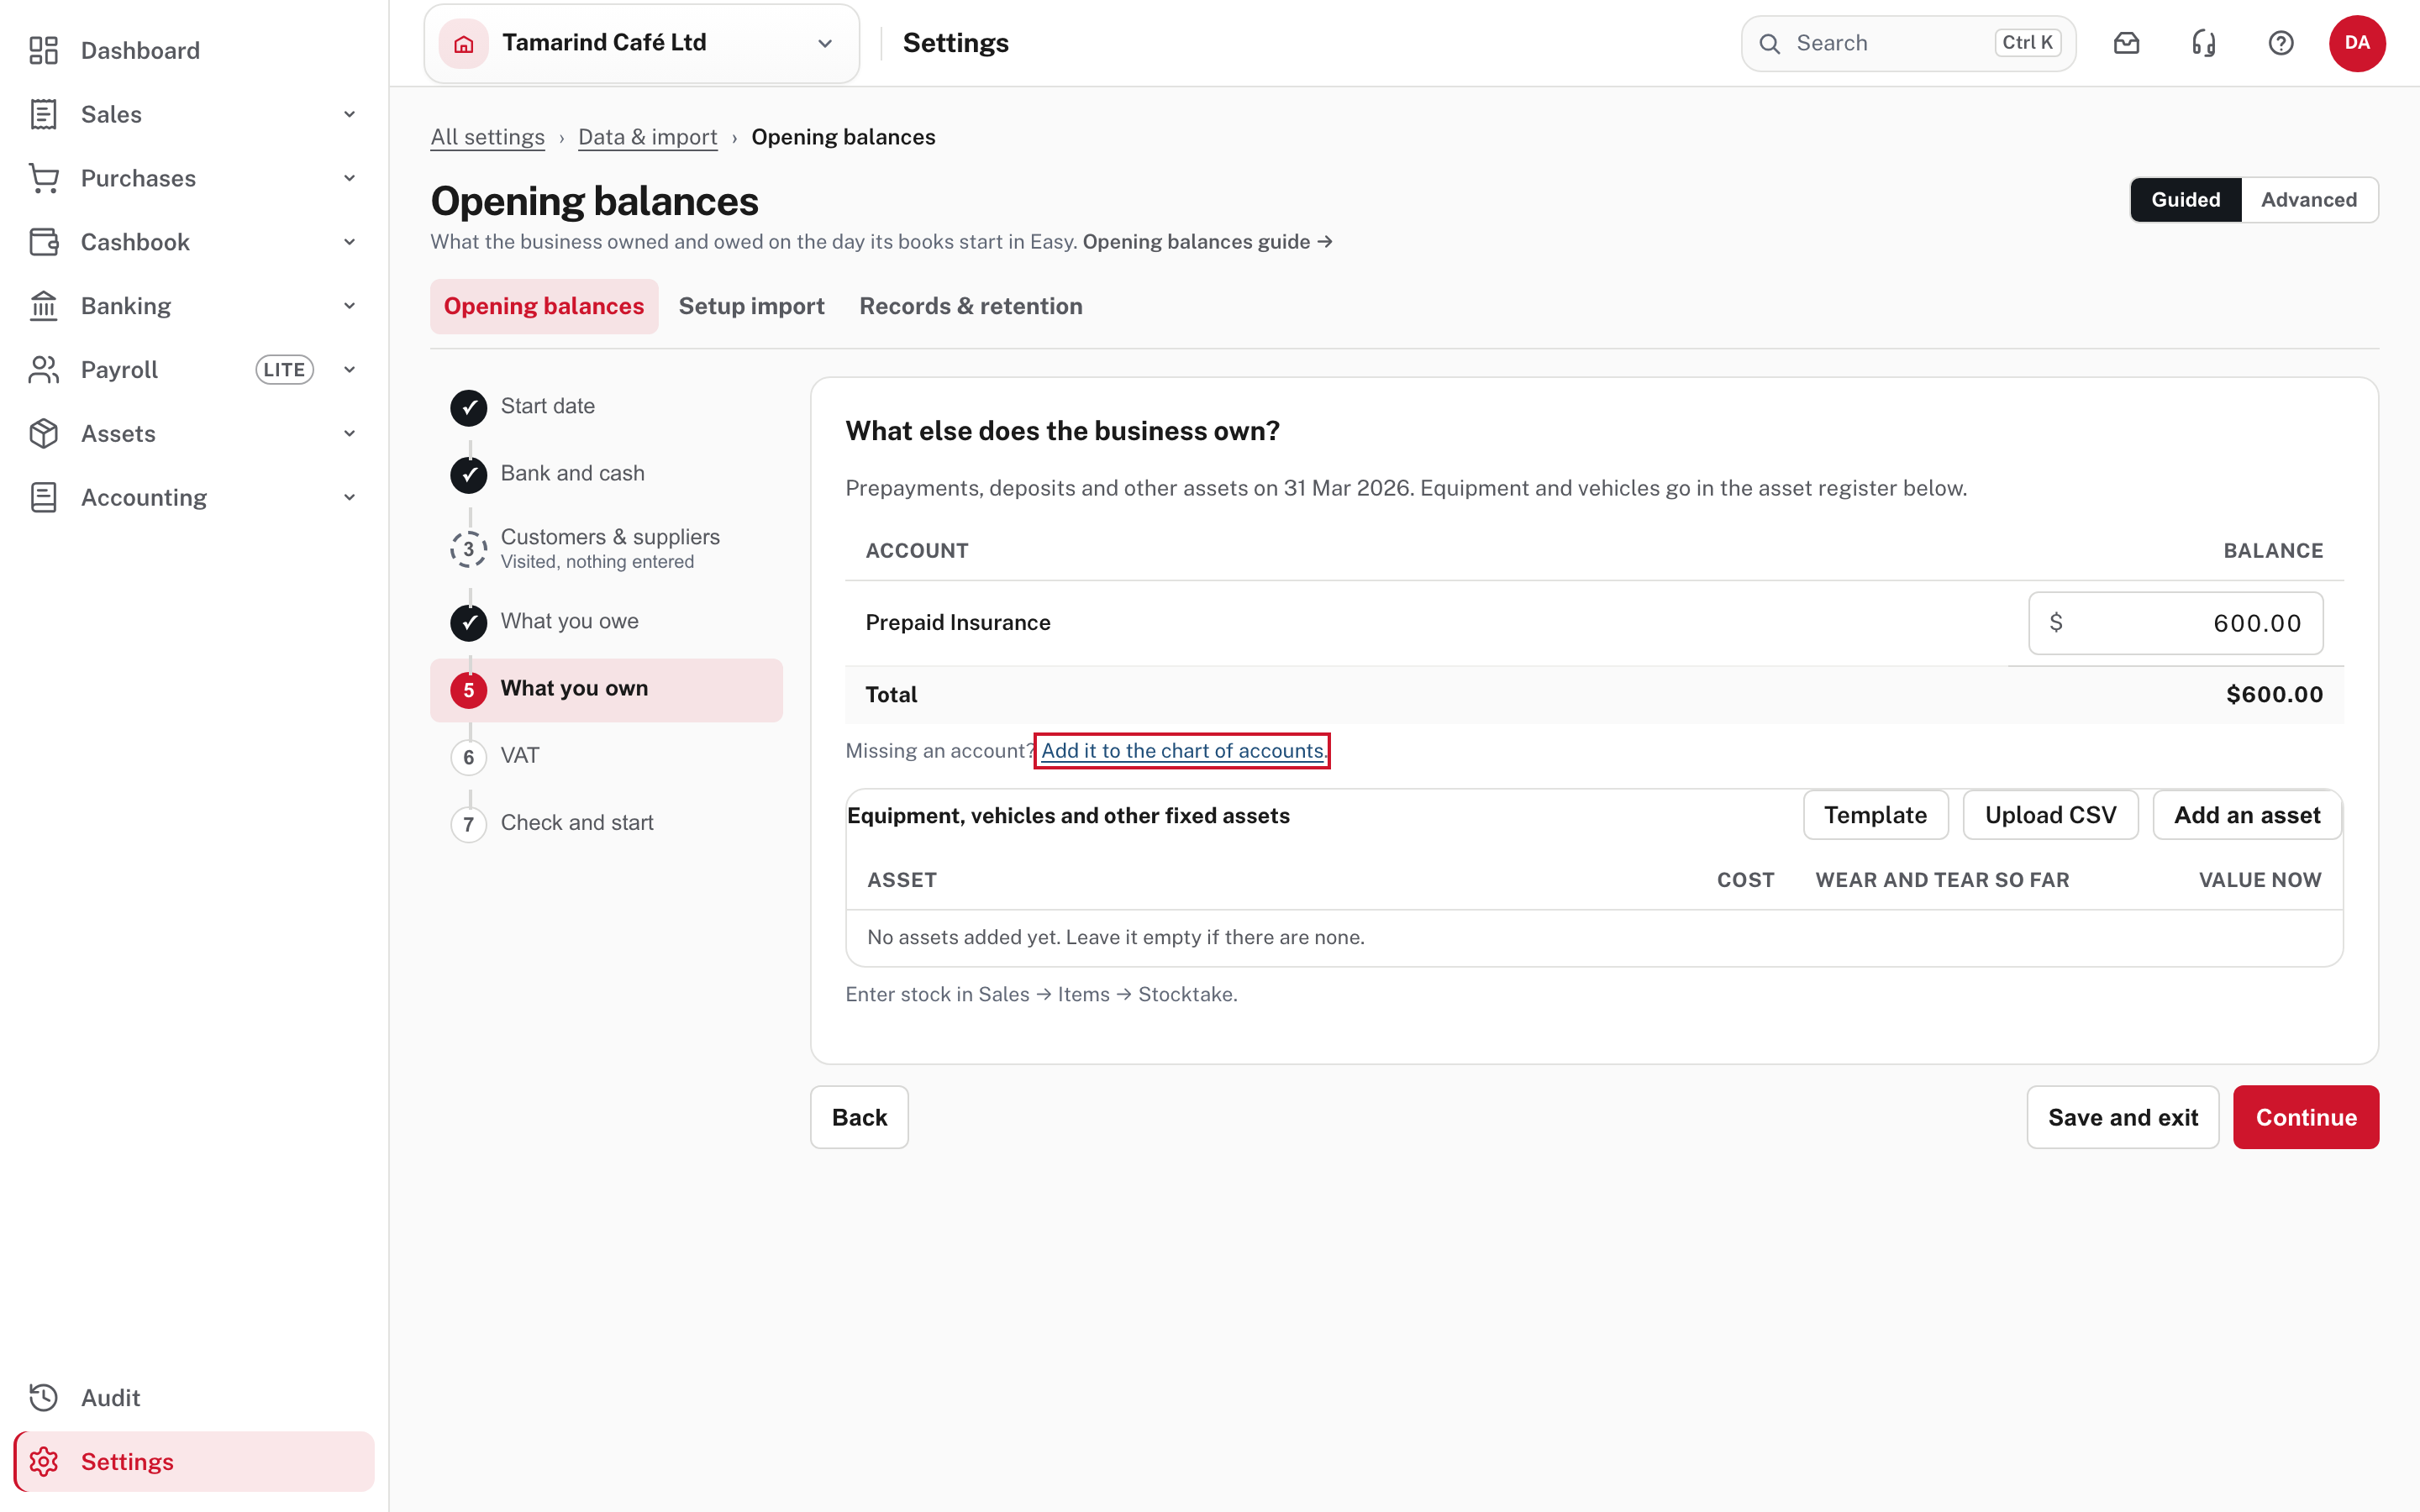Screen dimensions: 2420x1512
Task: Click the Prepaid Insurance balance field
Action: pyautogui.click(x=2175, y=623)
